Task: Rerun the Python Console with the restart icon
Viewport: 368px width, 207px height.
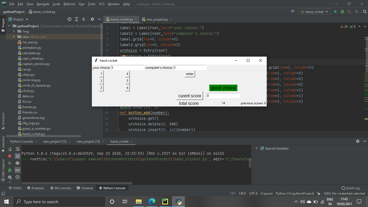Action: pyautogui.click(x=9, y=149)
